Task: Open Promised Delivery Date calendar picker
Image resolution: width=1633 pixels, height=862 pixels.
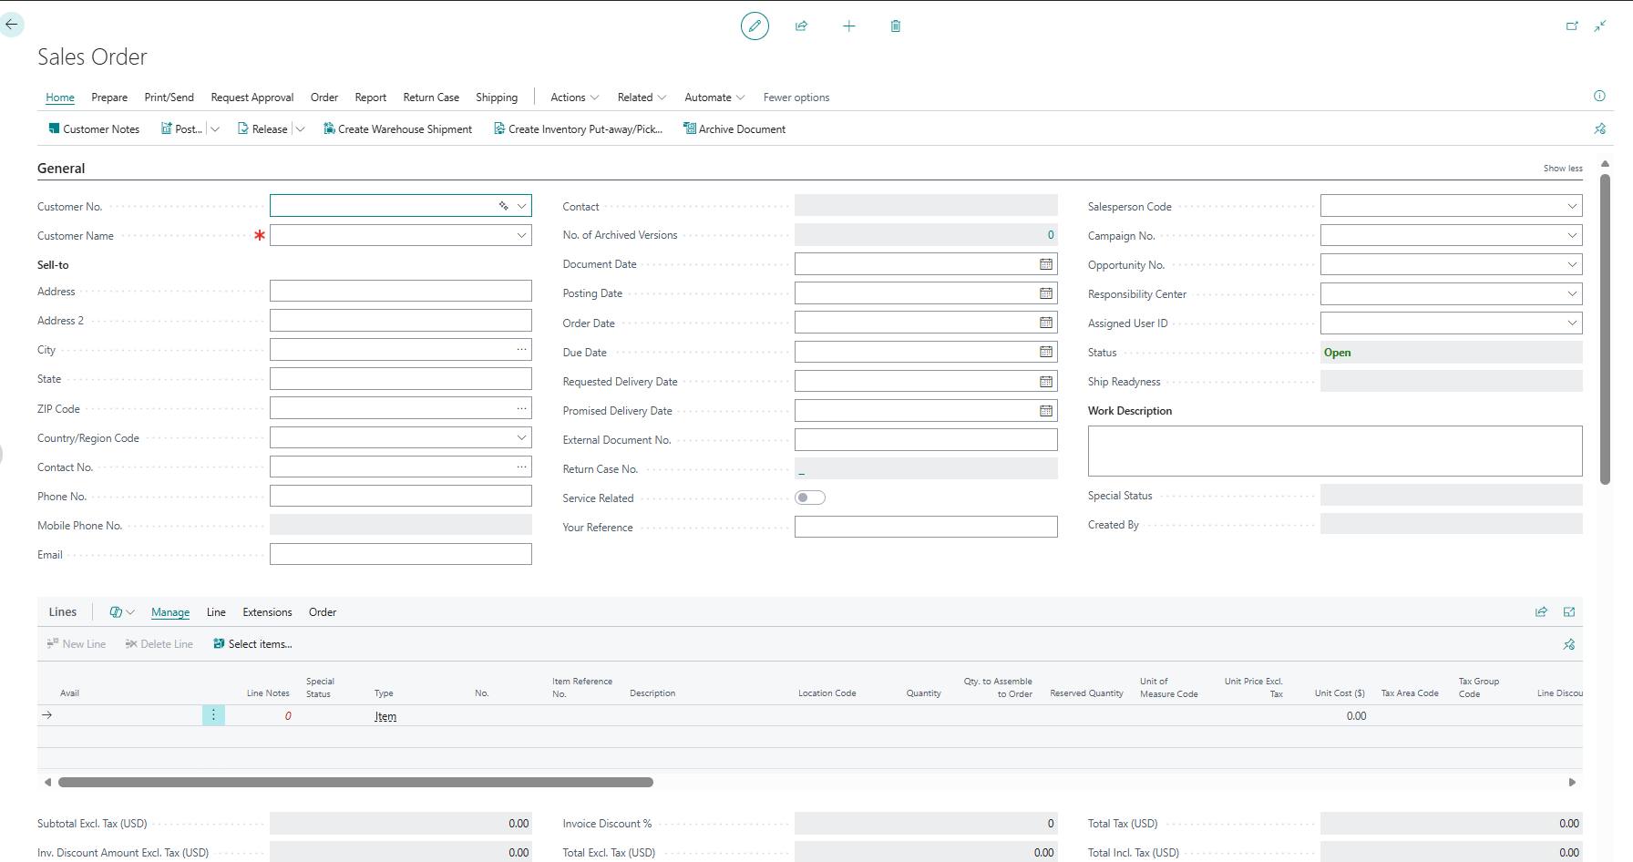Action: (1046, 411)
